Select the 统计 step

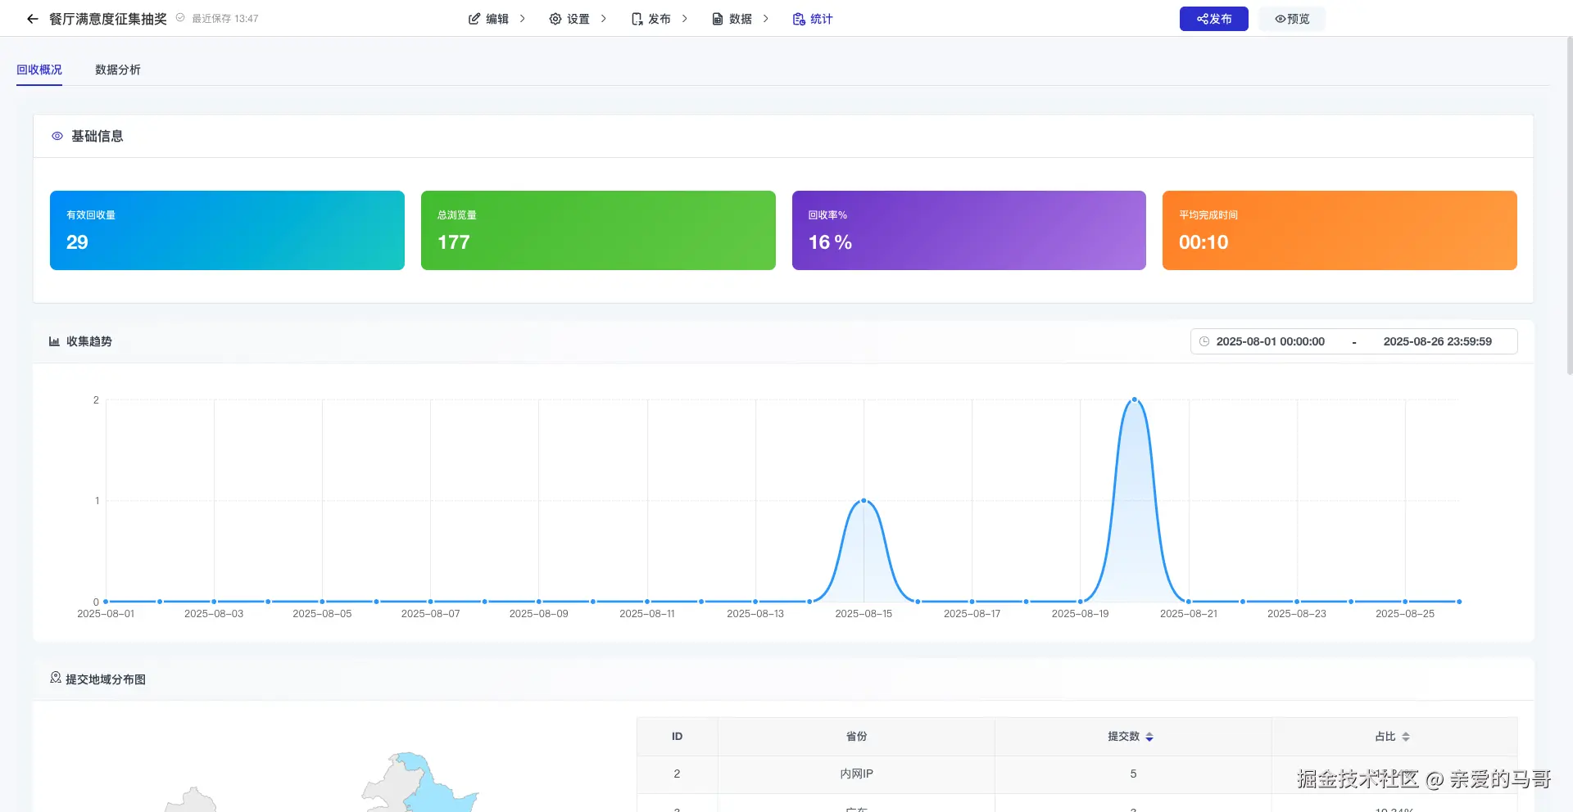pyautogui.click(x=813, y=19)
